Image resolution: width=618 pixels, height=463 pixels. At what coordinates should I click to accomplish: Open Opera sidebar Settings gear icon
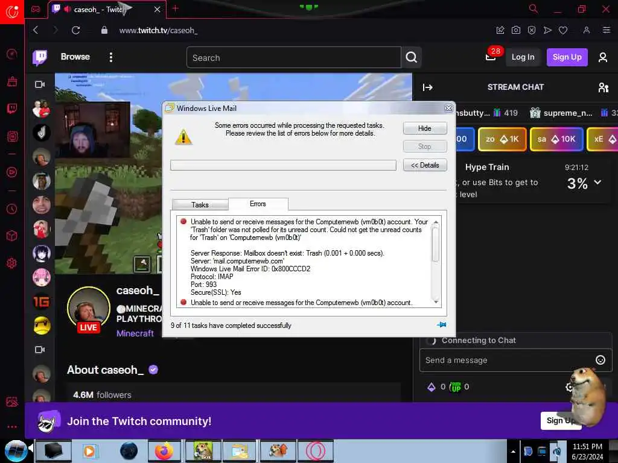12,263
